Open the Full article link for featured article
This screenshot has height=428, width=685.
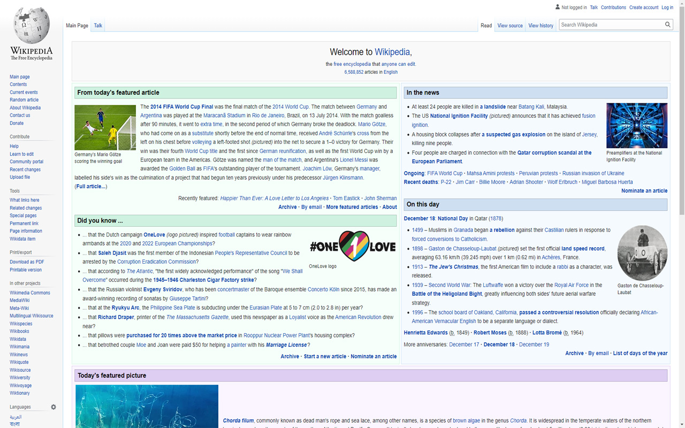[90, 187]
